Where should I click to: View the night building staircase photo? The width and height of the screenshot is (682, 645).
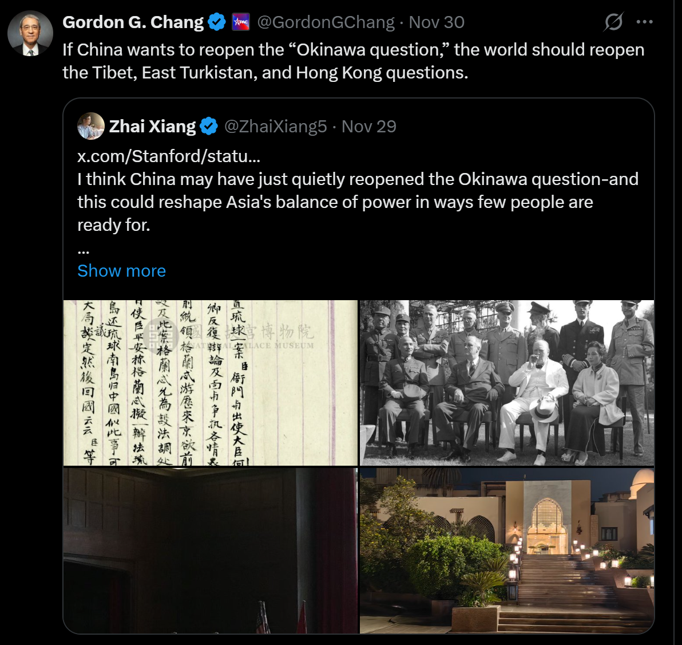tap(507, 550)
